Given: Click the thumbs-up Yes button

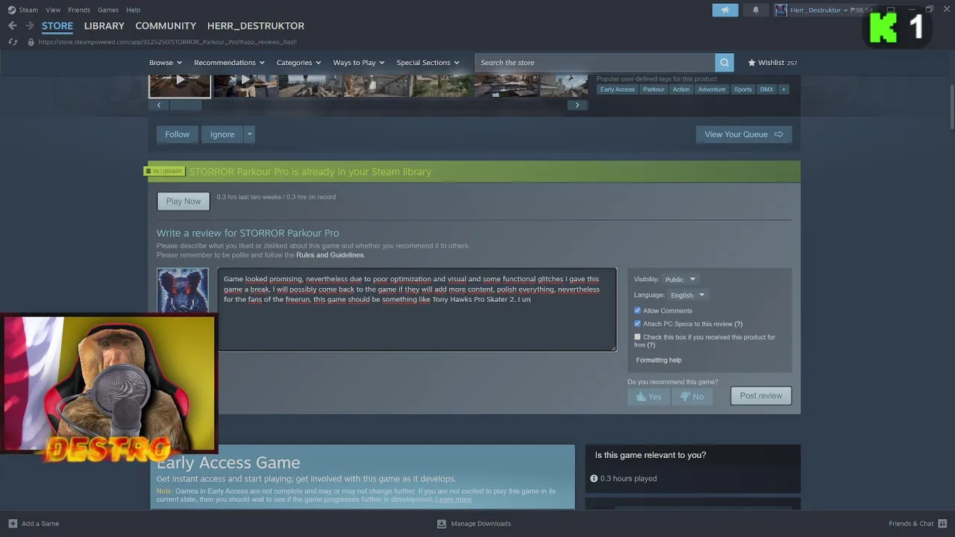Looking at the screenshot, I should 648,397.
